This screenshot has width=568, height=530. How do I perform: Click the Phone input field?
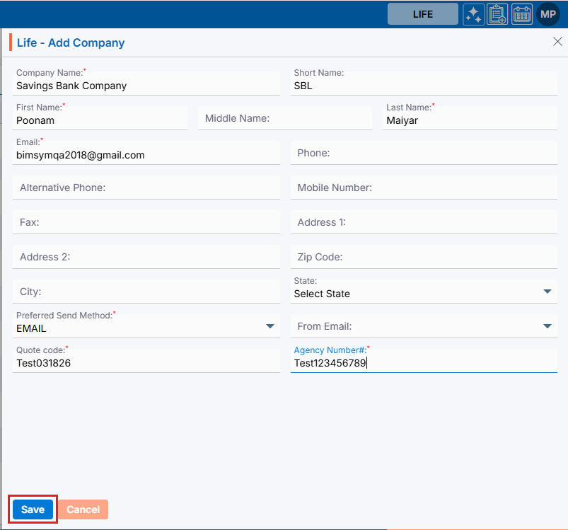click(x=424, y=153)
